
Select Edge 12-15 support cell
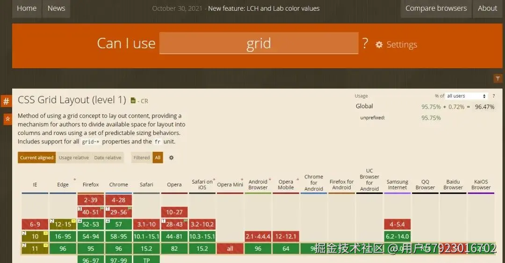click(63, 224)
